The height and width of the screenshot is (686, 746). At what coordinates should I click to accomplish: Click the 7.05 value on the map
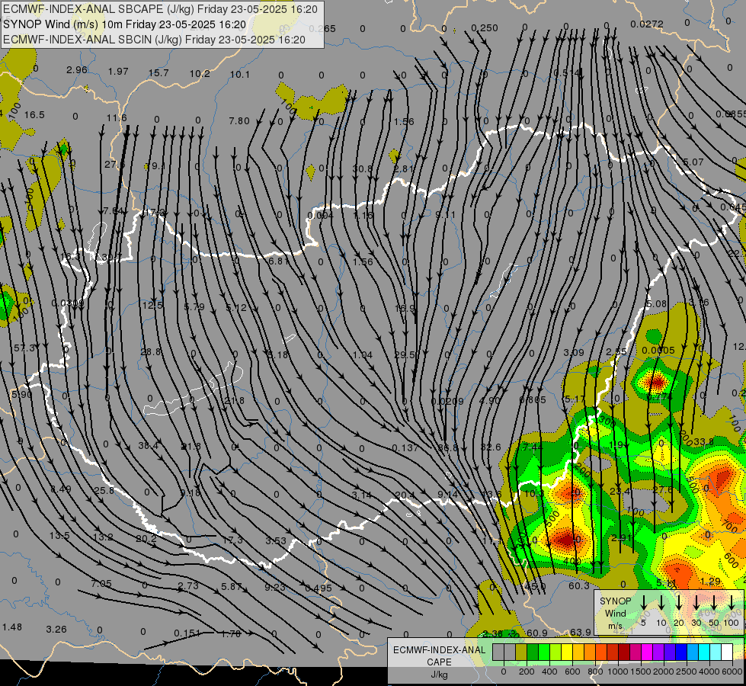(x=101, y=584)
